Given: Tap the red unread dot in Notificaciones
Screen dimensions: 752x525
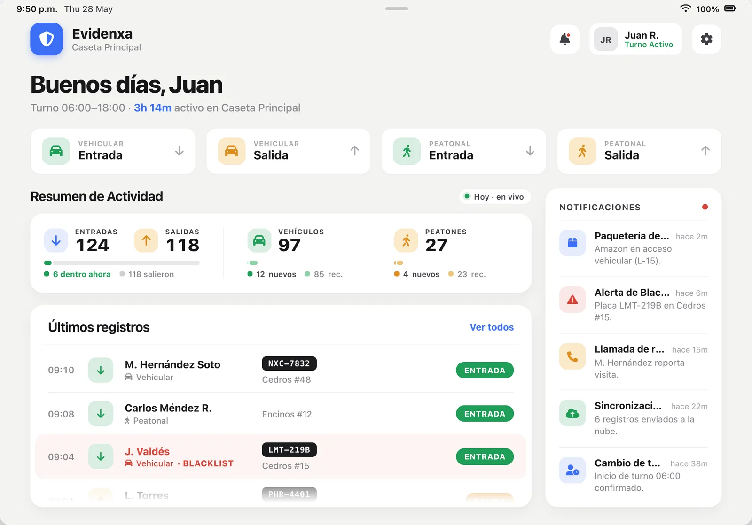Looking at the screenshot, I should [705, 207].
